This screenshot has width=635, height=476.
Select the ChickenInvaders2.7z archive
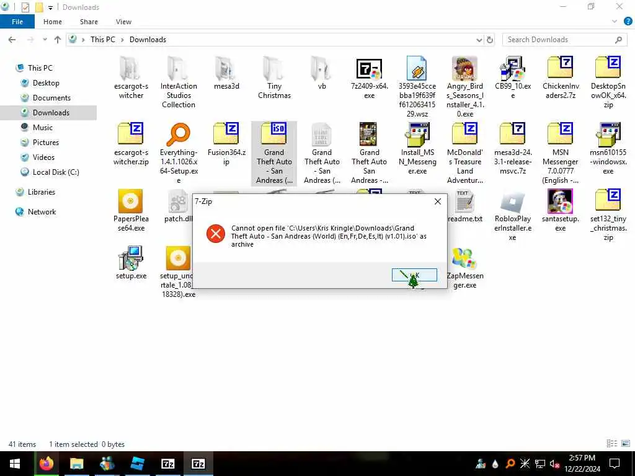click(561, 77)
